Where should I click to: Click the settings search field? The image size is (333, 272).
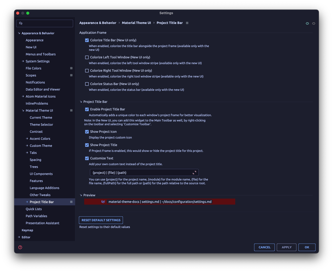pos(45,23)
